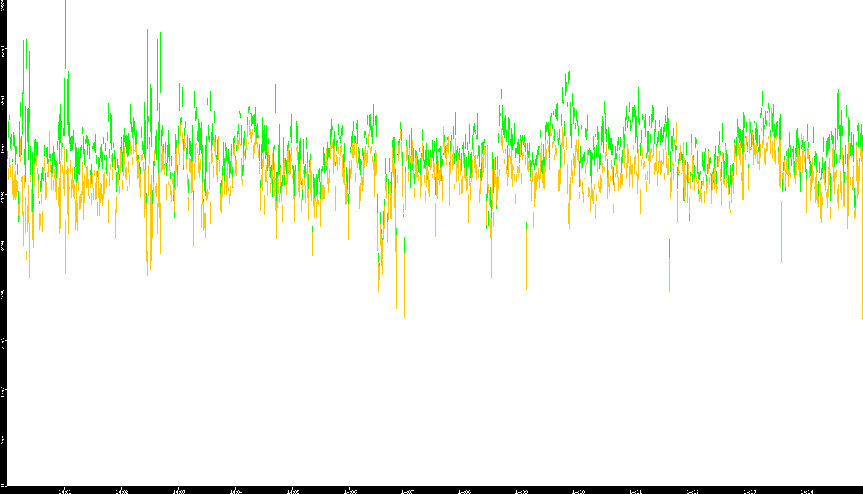The height and width of the screenshot is (494, 863).
Task: Click the 1397 vertical axis label
Action: coord(3,392)
